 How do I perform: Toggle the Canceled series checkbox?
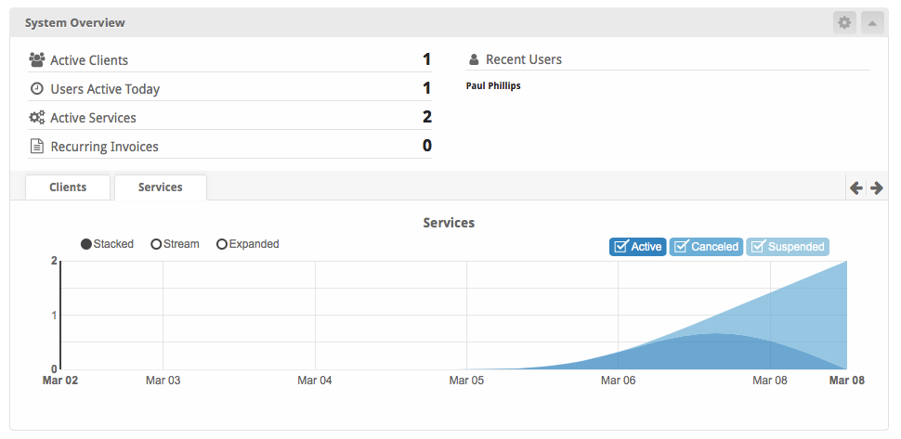coord(681,247)
